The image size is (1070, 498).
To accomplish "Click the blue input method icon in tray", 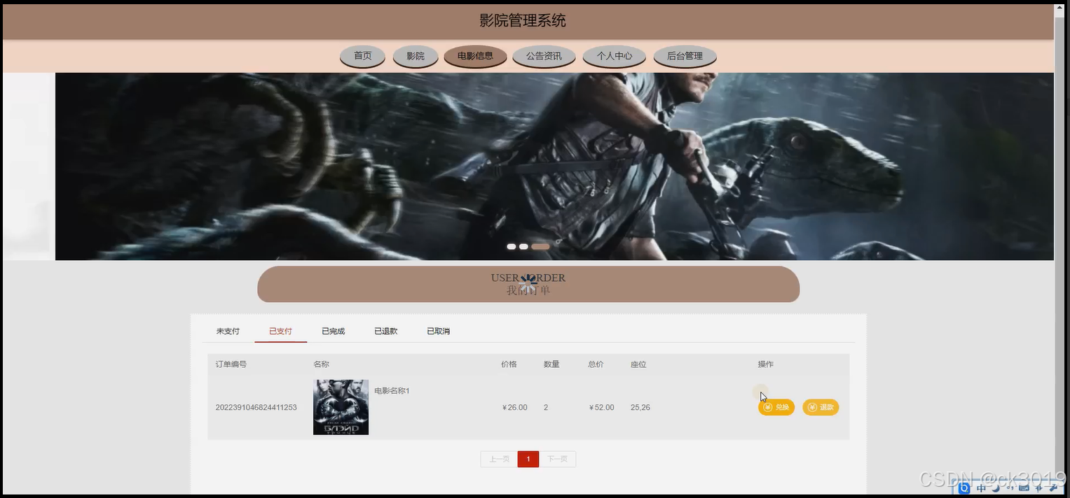I will click(x=964, y=488).
